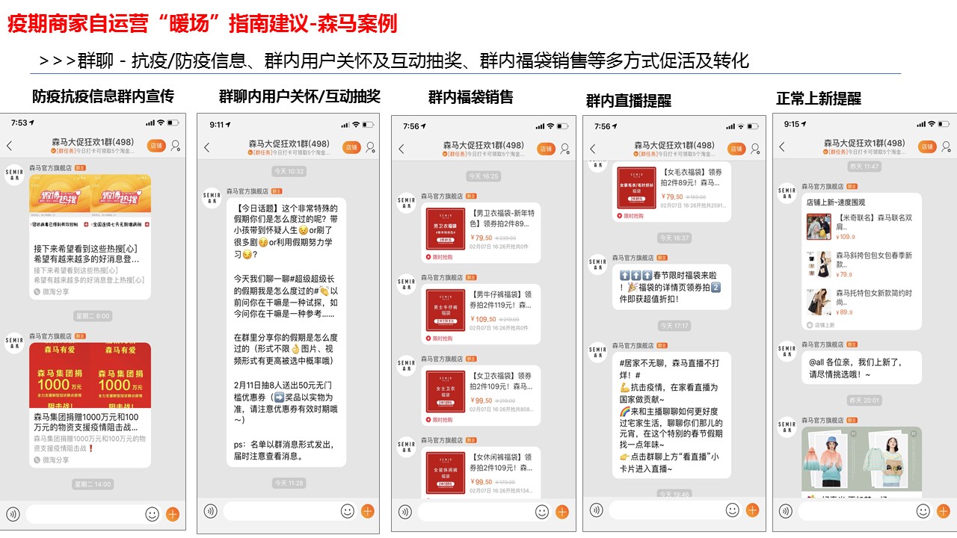Viewport: 957px width, 538px height.
Task: Tap 店铺 button in 防疫抗疫信息群内宣传 phone
Action: point(156,146)
